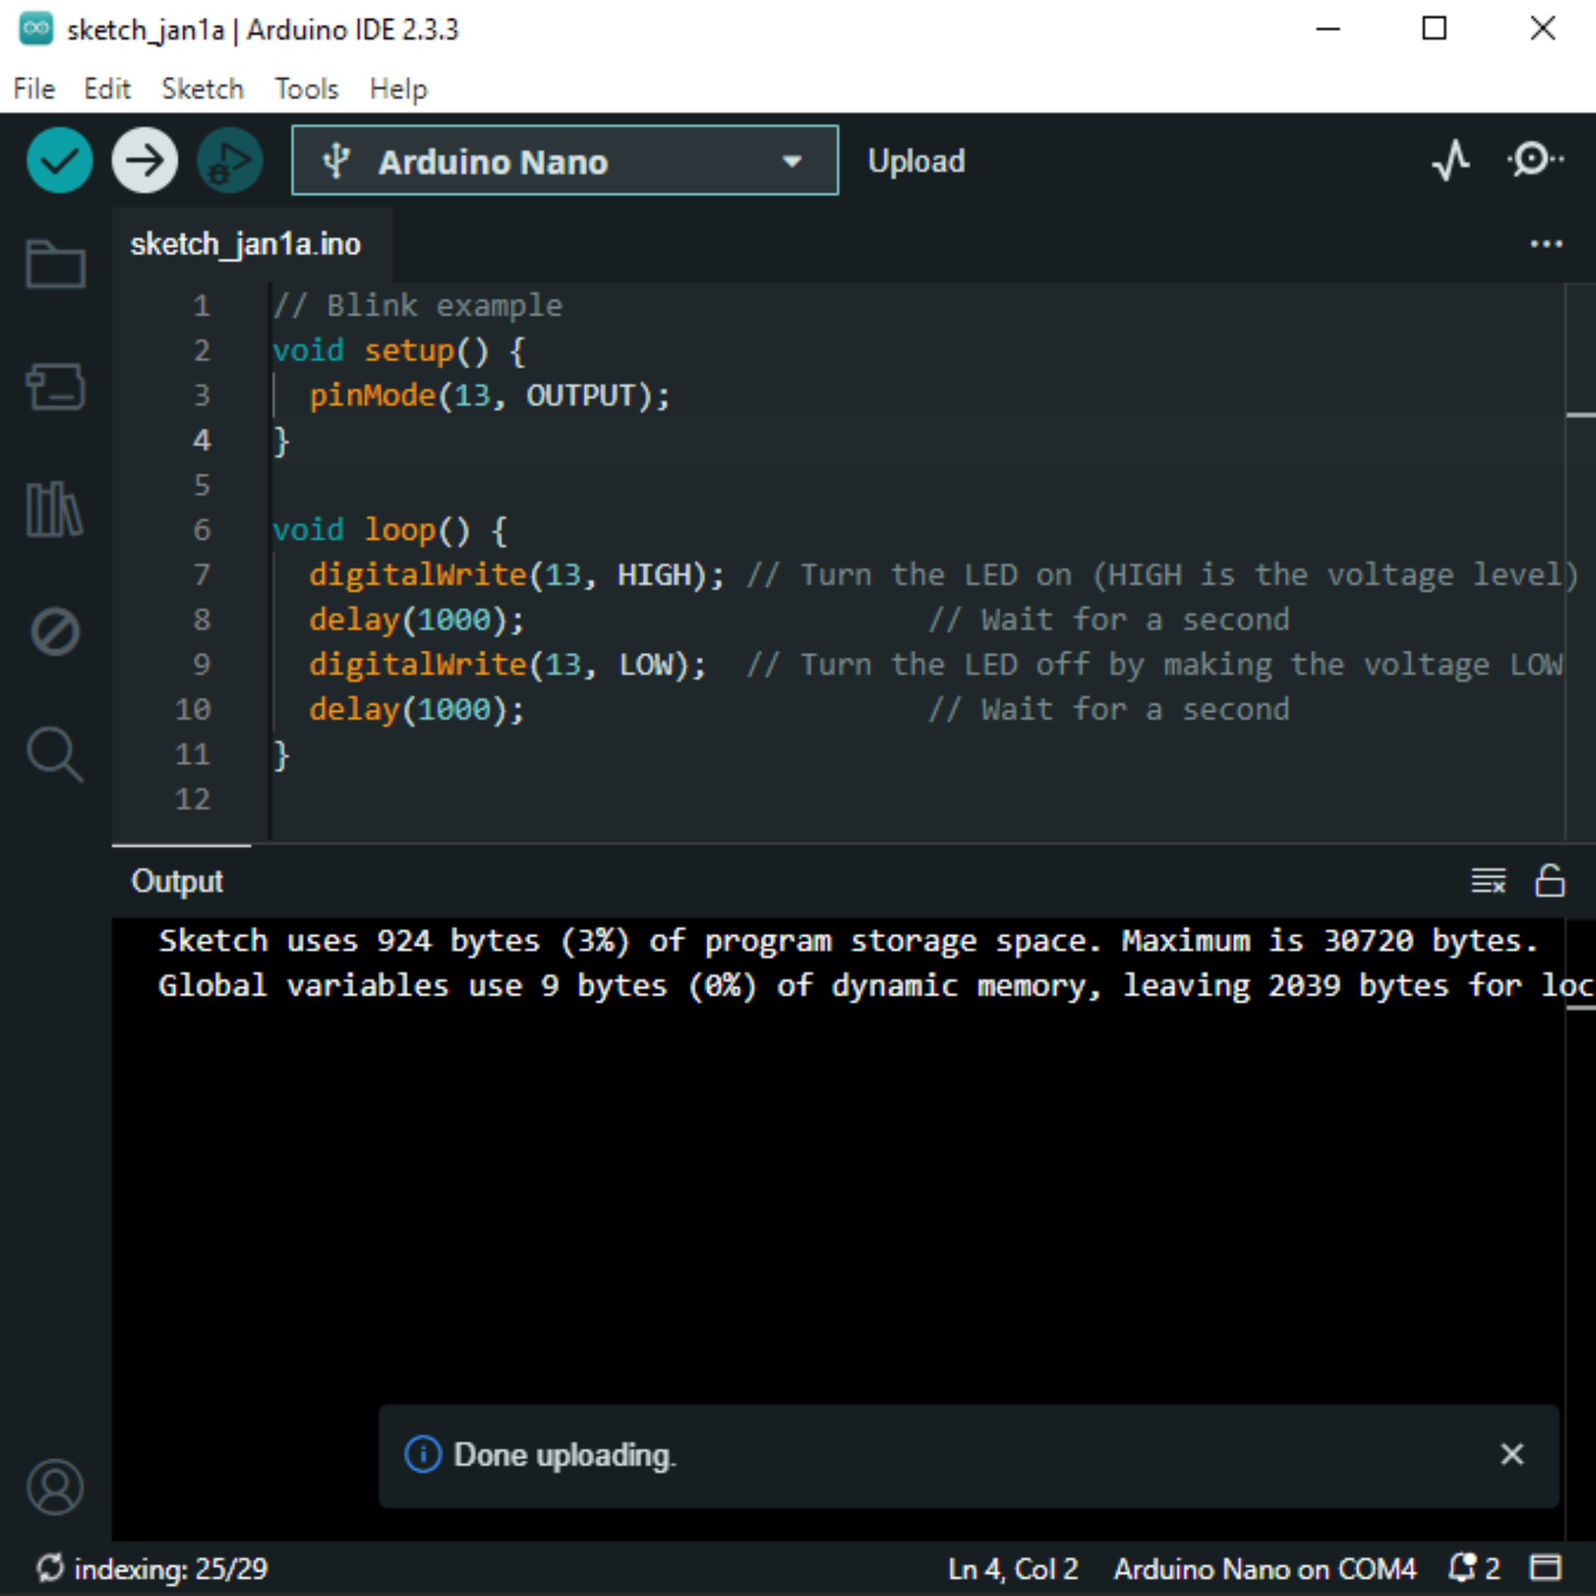Screen dimensions: 1596x1596
Task: Open the Sketchbook folder panel
Action: tap(55, 264)
